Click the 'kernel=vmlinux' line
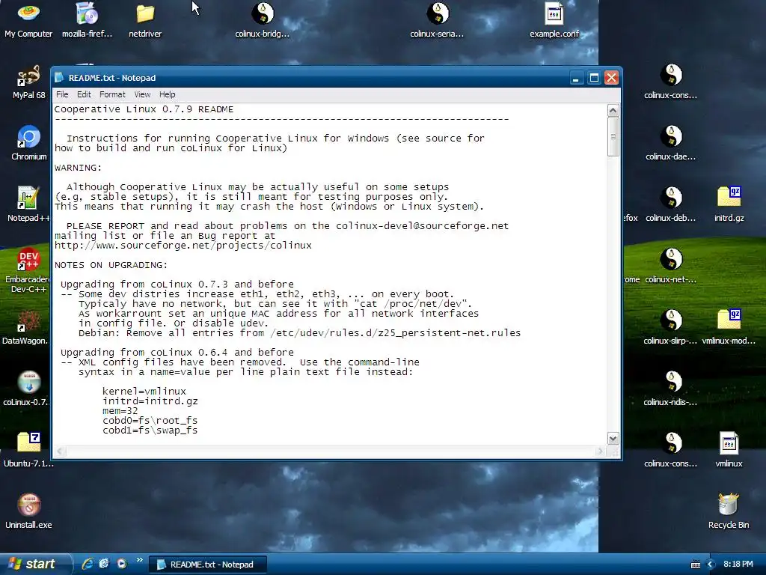 (144, 391)
